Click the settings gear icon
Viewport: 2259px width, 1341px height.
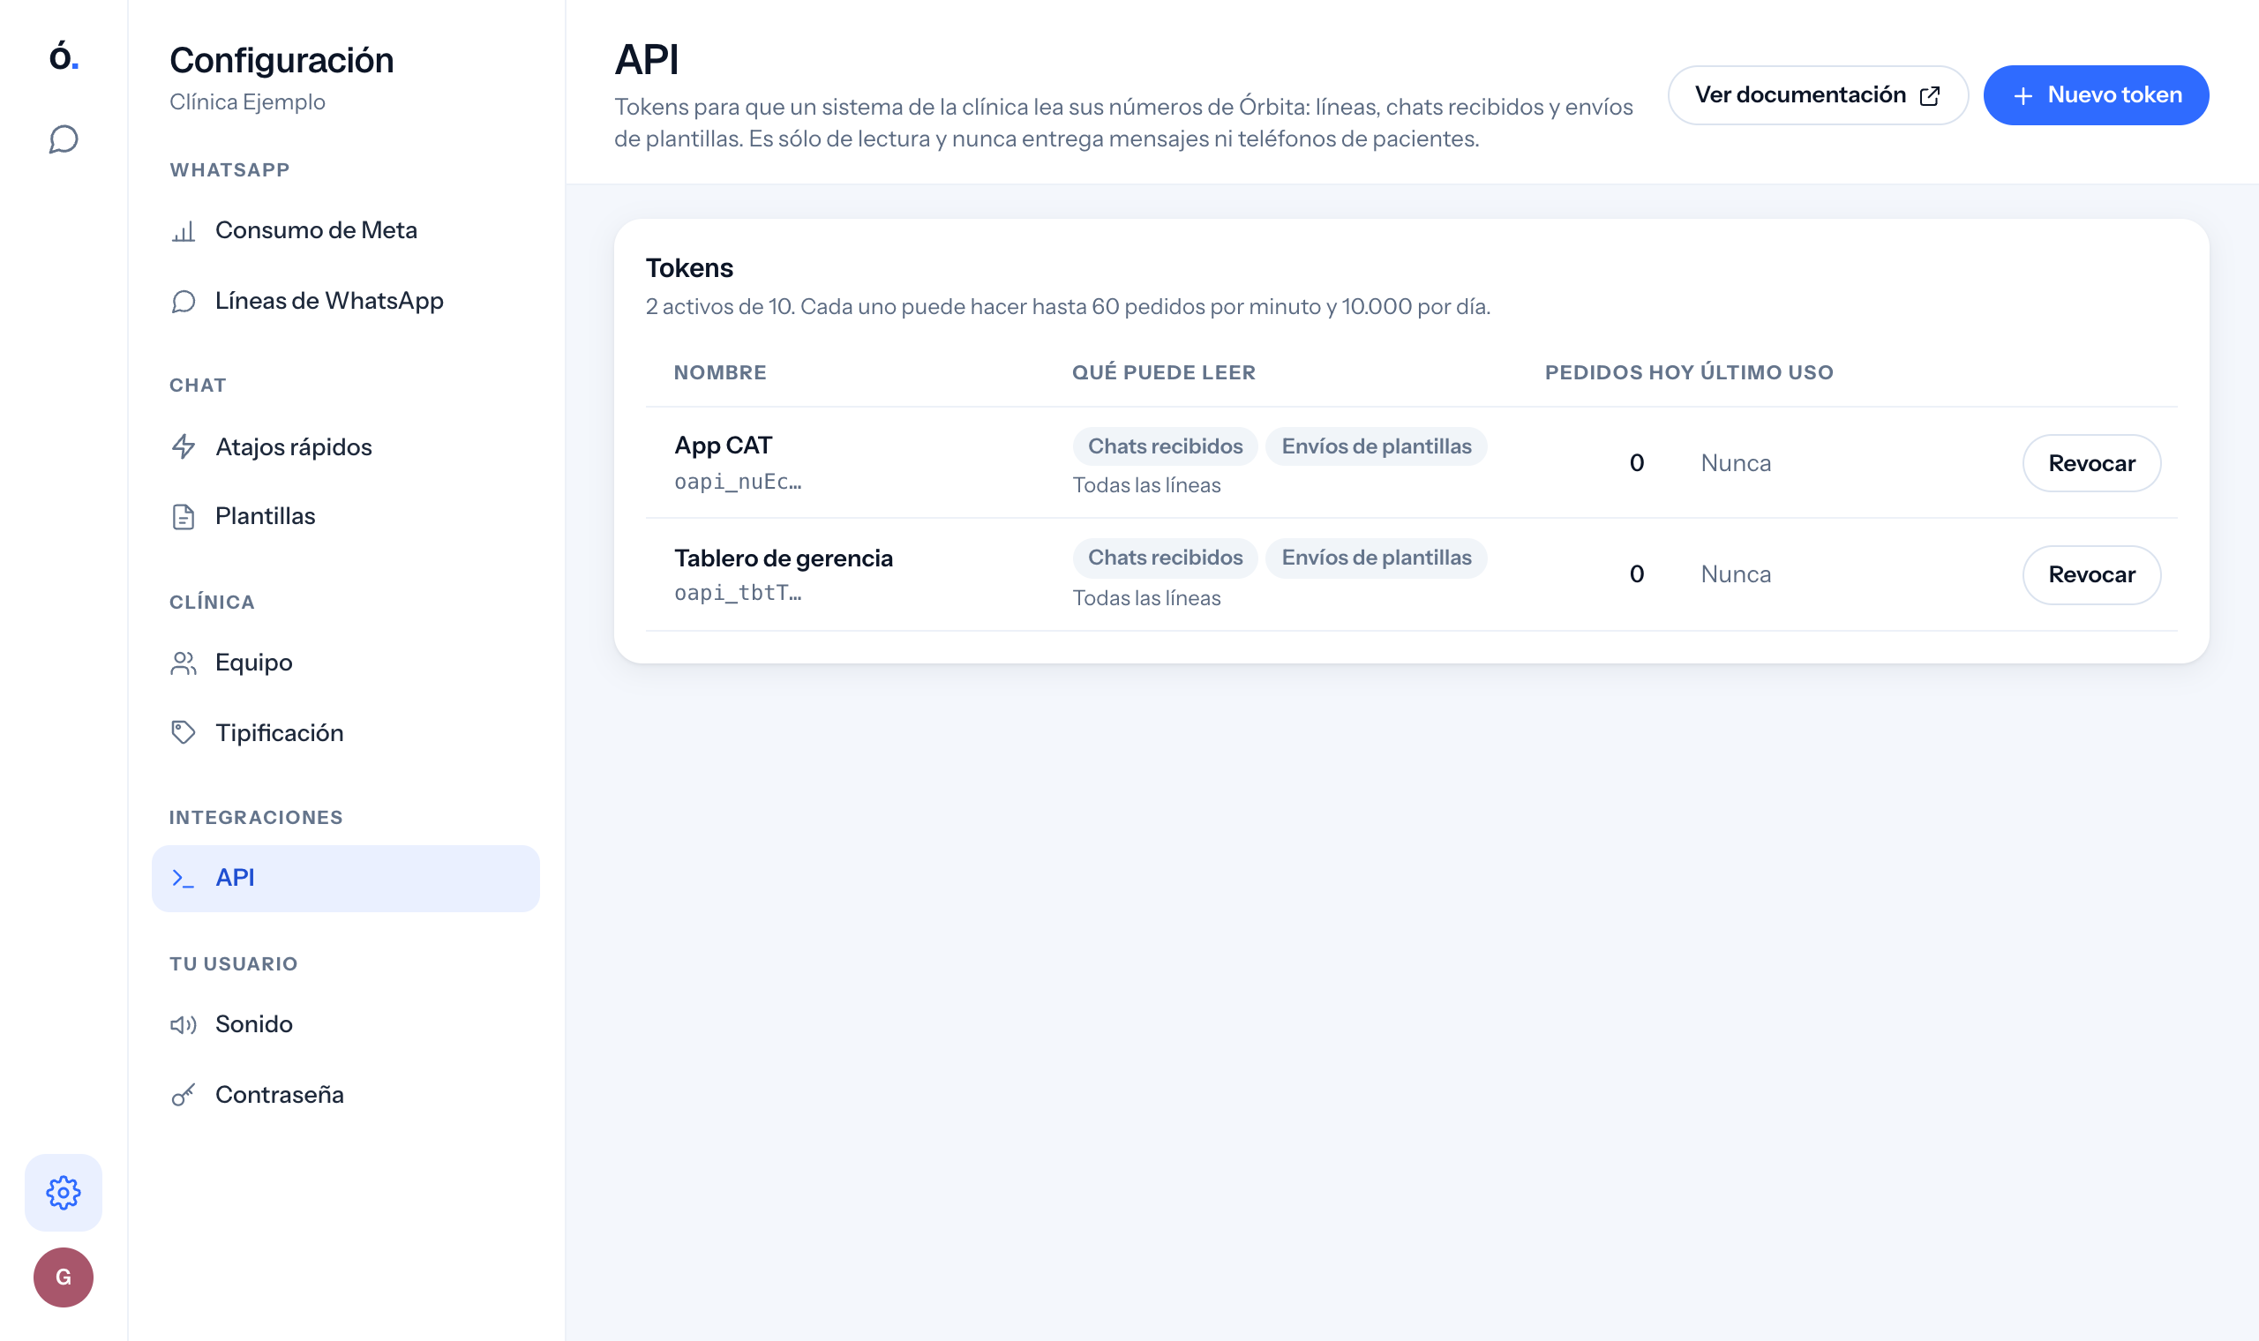pos(64,1193)
